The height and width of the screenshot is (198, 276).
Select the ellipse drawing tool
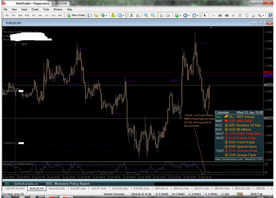point(227,15)
